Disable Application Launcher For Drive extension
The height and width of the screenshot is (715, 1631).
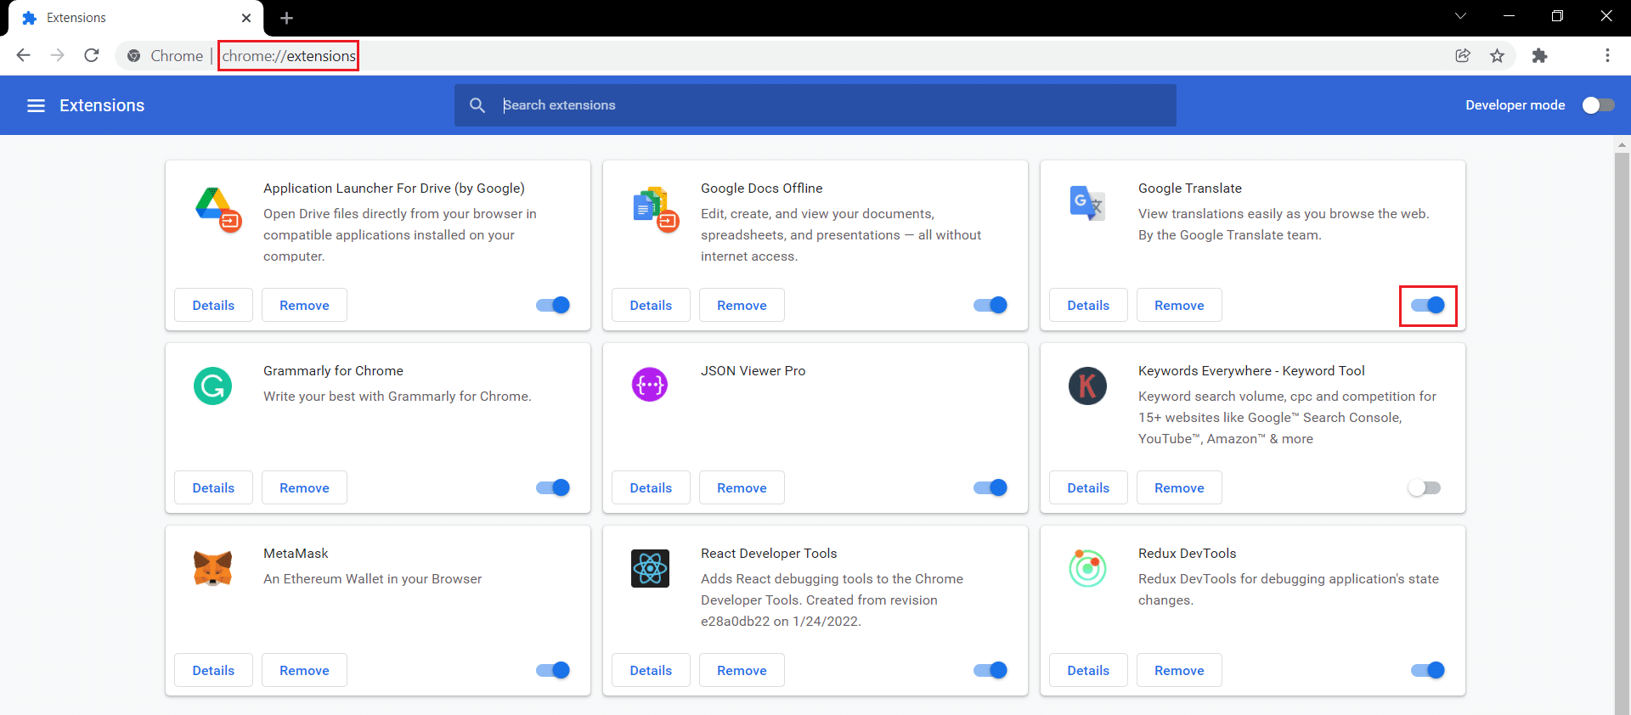pyautogui.click(x=553, y=305)
